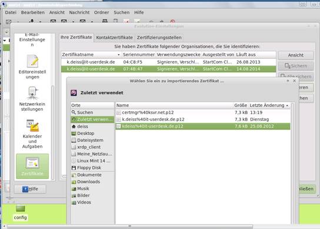Viewport: 320px width, 229px height.
Task: Open the Floppy Disk location
Action: pyautogui.click(x=92, y=168)
